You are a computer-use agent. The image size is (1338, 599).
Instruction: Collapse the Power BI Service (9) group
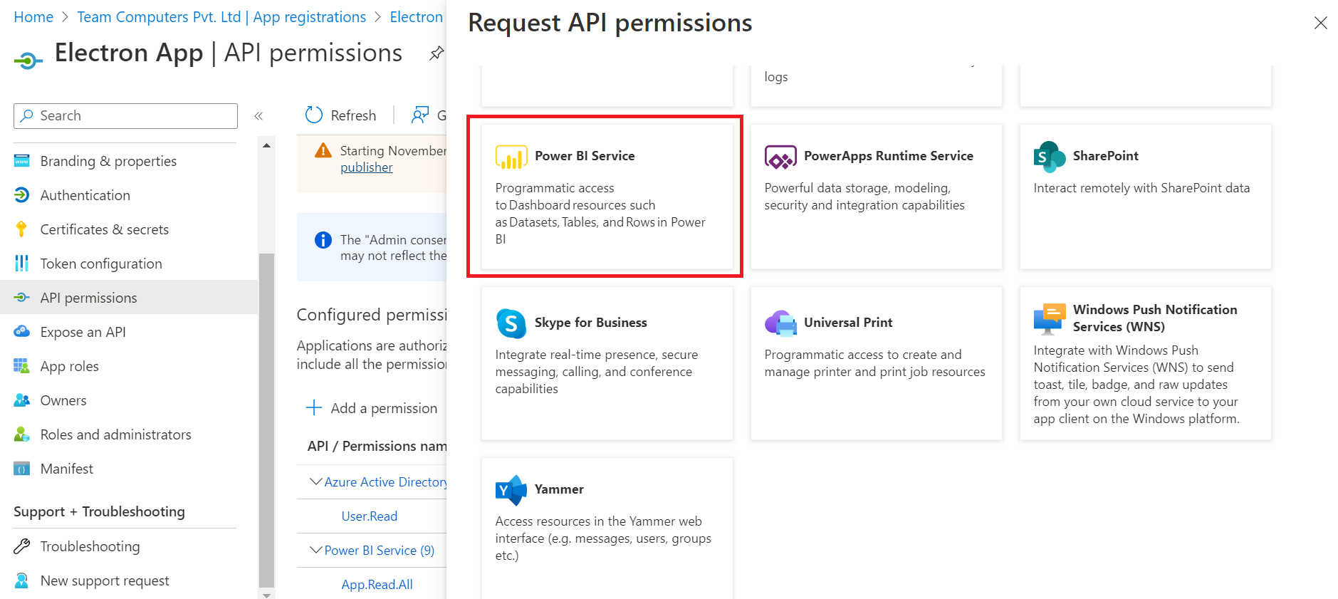pyautogui.click(x=316, y=551)
